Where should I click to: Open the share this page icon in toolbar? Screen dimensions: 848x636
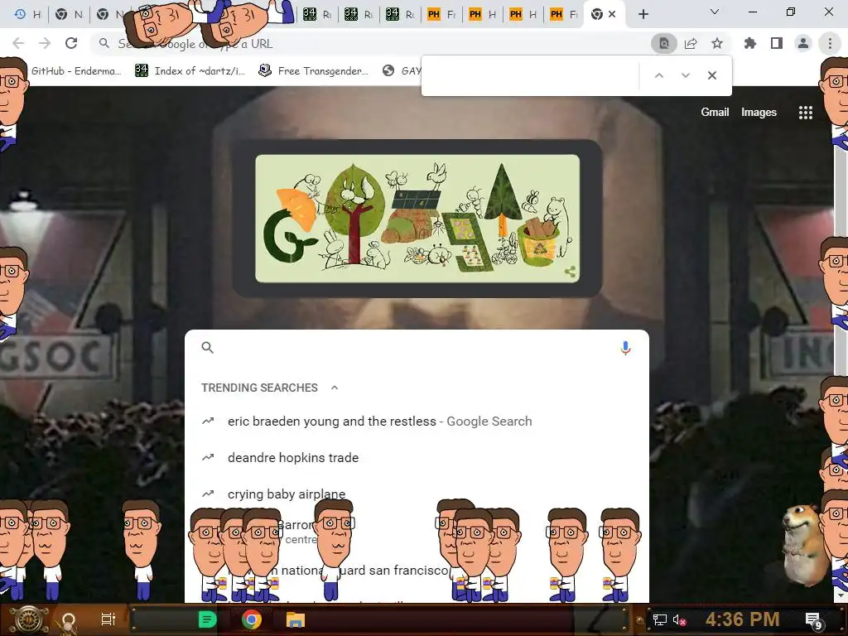[691, 43]
